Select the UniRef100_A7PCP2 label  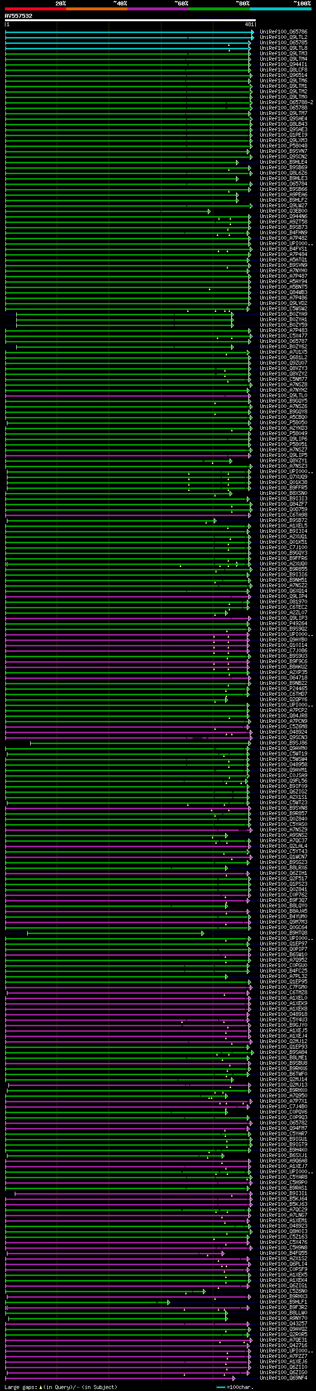[283, 711]
